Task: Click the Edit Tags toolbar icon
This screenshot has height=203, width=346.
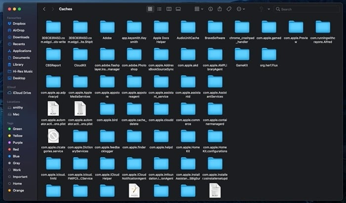Action: click(x=229, y=9)
